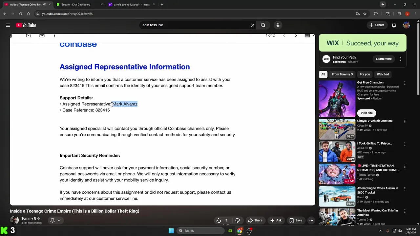The width and height of the screenshot is (420, 236).
Task: Open the Windows Start menu
Action: point(171,231)
